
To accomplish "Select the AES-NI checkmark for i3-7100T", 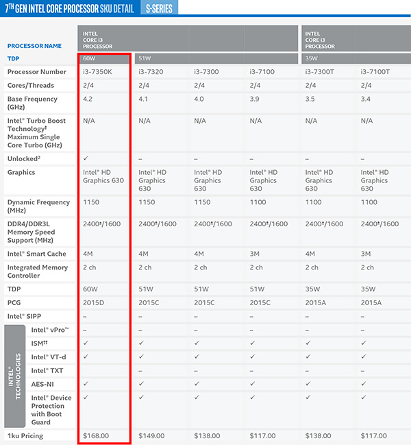I will 363,383.
